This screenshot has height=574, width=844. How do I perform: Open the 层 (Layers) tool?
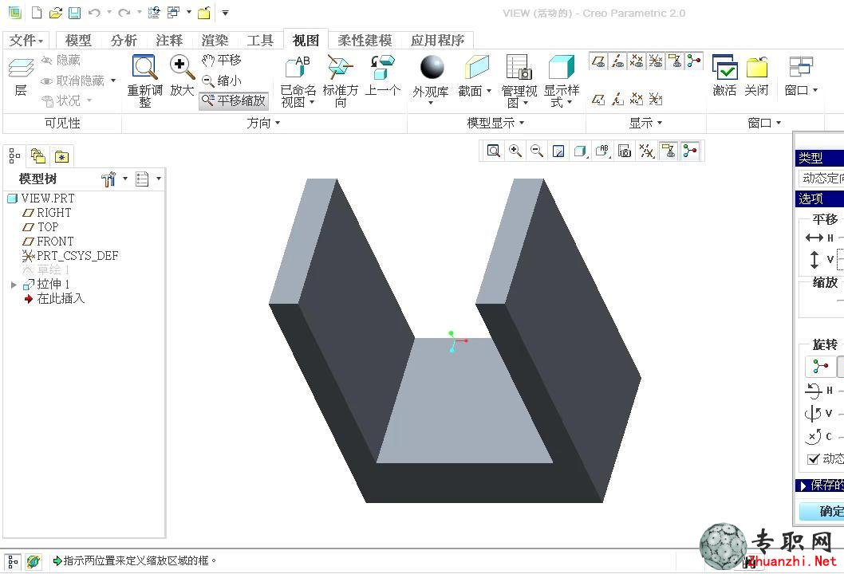tap(21, 77)
